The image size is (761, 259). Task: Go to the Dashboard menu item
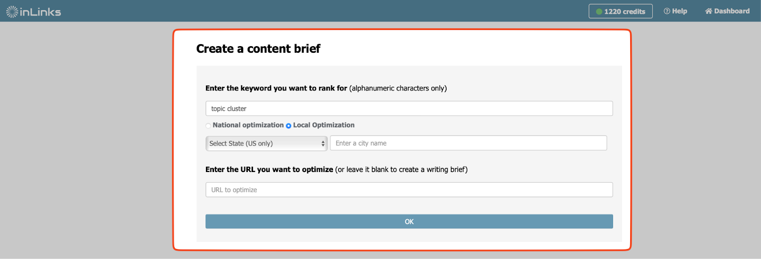[x=727, y=11]
